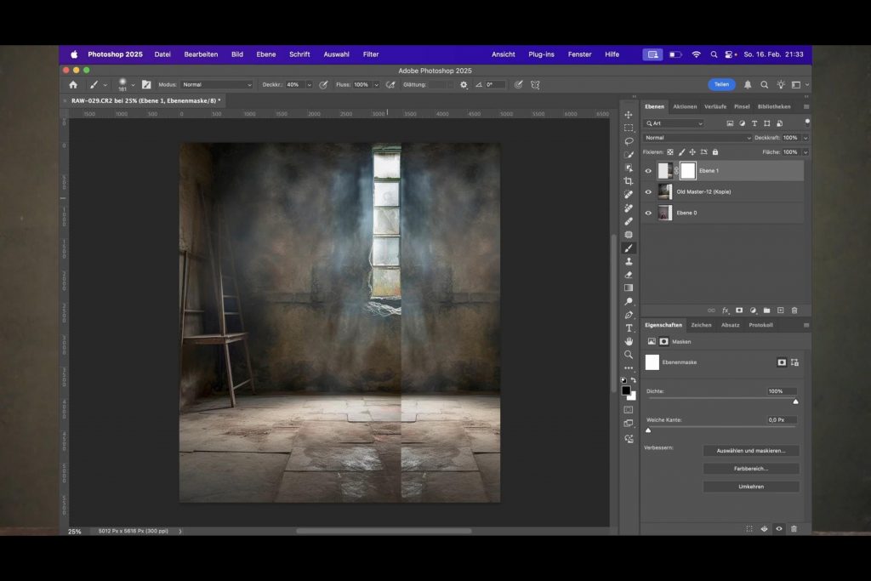Select the Gradient tool
The image size is (871, 581).
coord(629,288)
